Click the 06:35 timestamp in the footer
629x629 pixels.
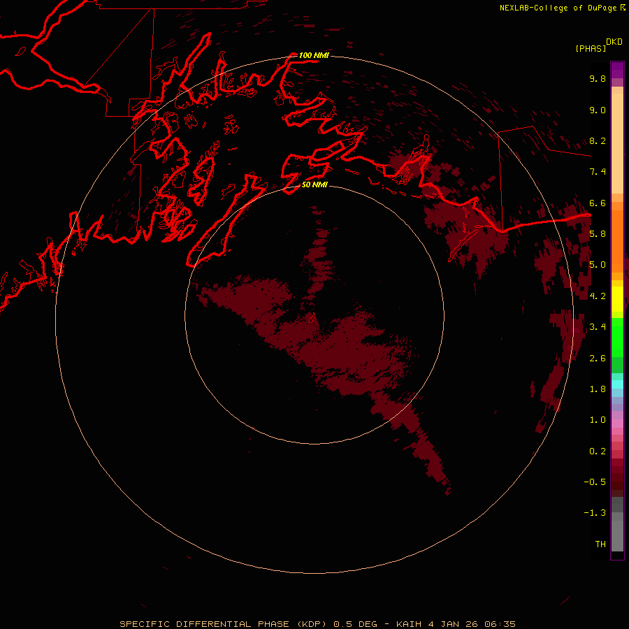pos(500,624)
